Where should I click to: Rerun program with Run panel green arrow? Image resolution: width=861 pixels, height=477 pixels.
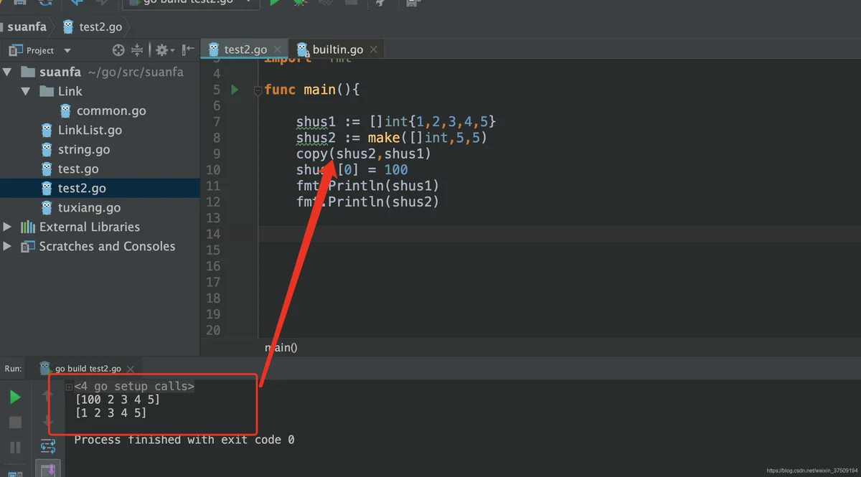pyautogui.click(x=15, y=397)
